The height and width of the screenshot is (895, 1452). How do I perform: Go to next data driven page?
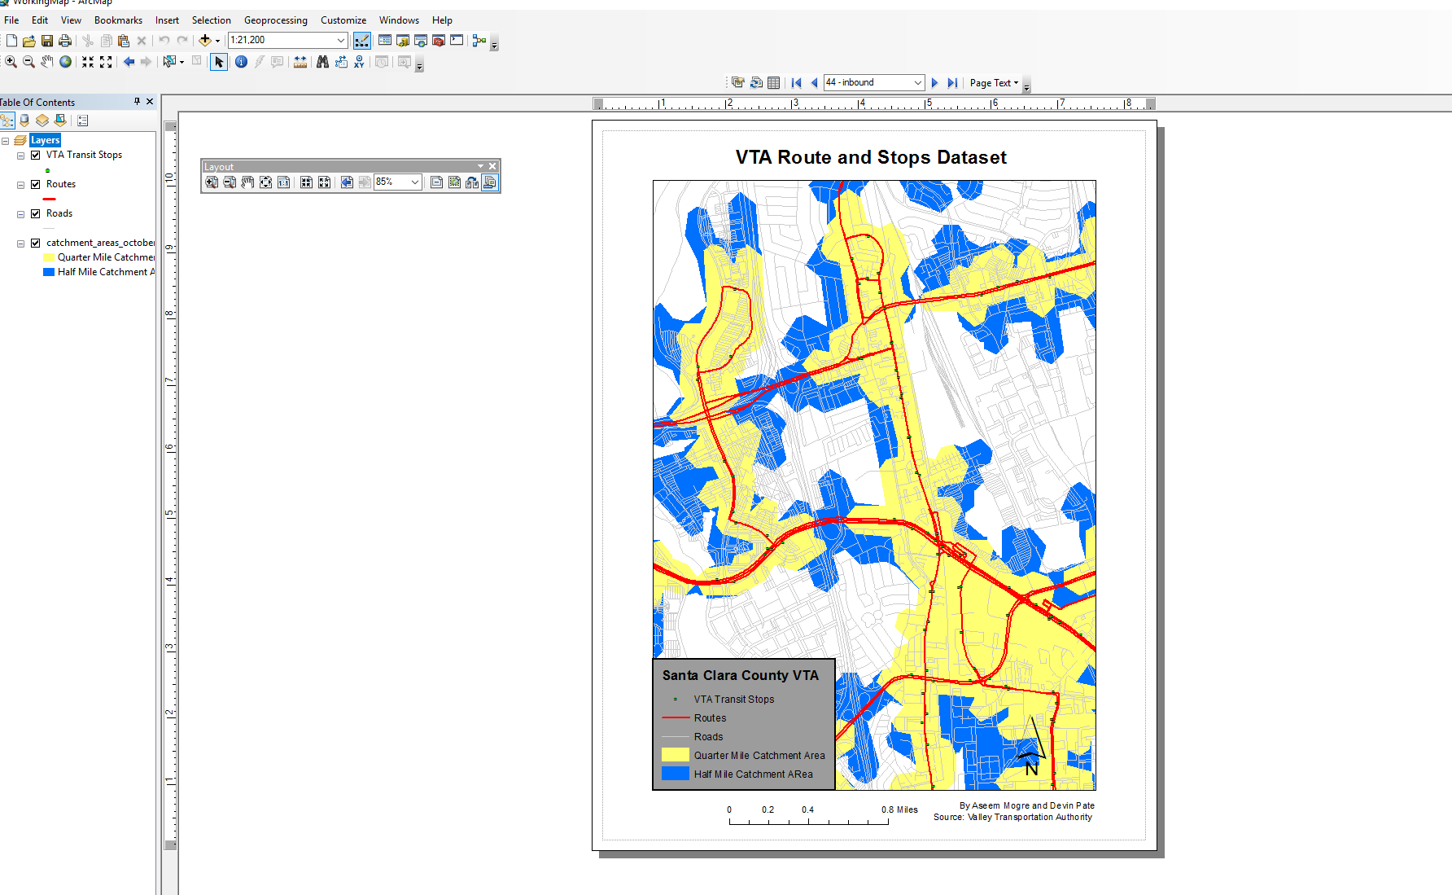[x=934, y=83]
